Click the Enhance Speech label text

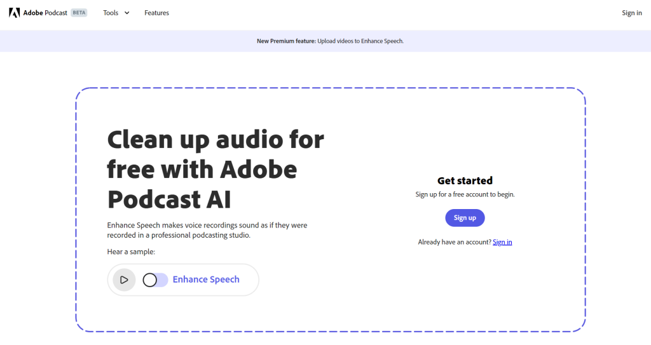point(206,280)
